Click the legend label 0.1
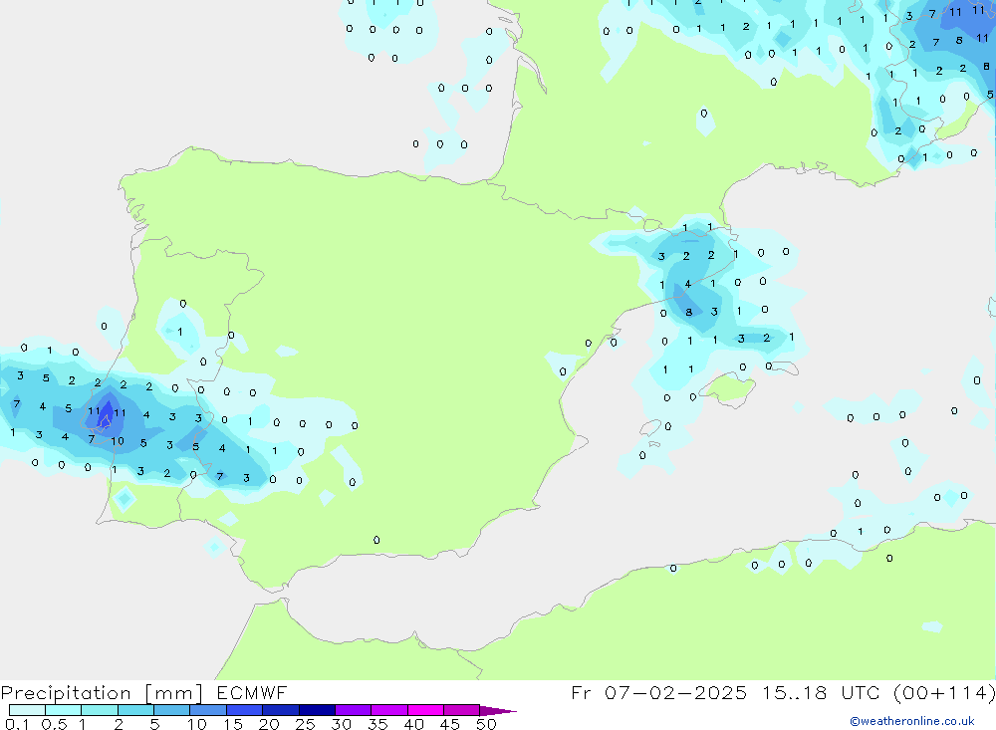 point(17,724)
